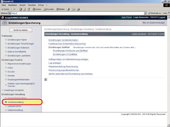Select Allgemeine Einstellungen in sidebar

pos(19,64)
